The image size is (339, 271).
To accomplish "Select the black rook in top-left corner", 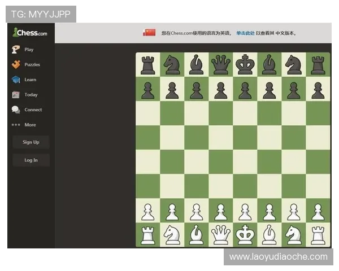I will [147, 64].
